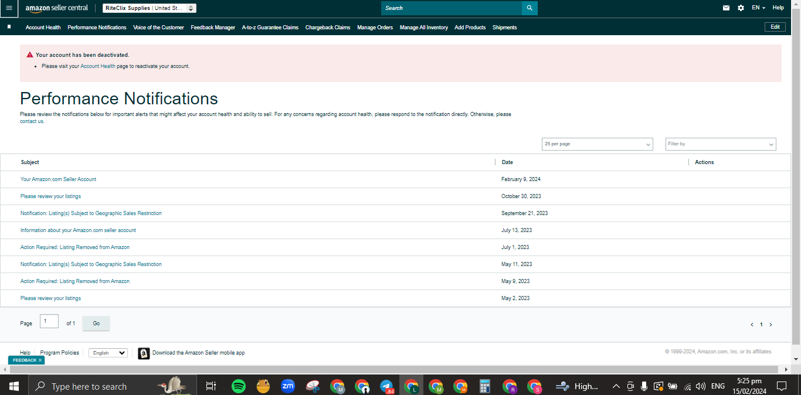
Task: Open Listing Removed notification from July 1, 2023
Action: point(75,247)
